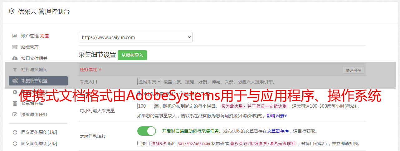The height and width of the screenshot is (151, 400).
Task: Click the green text 开启时云端自动运行采集任务
Action: (x=190, y=131)
